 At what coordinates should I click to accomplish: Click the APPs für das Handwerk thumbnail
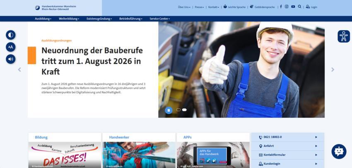coord(213,155)
